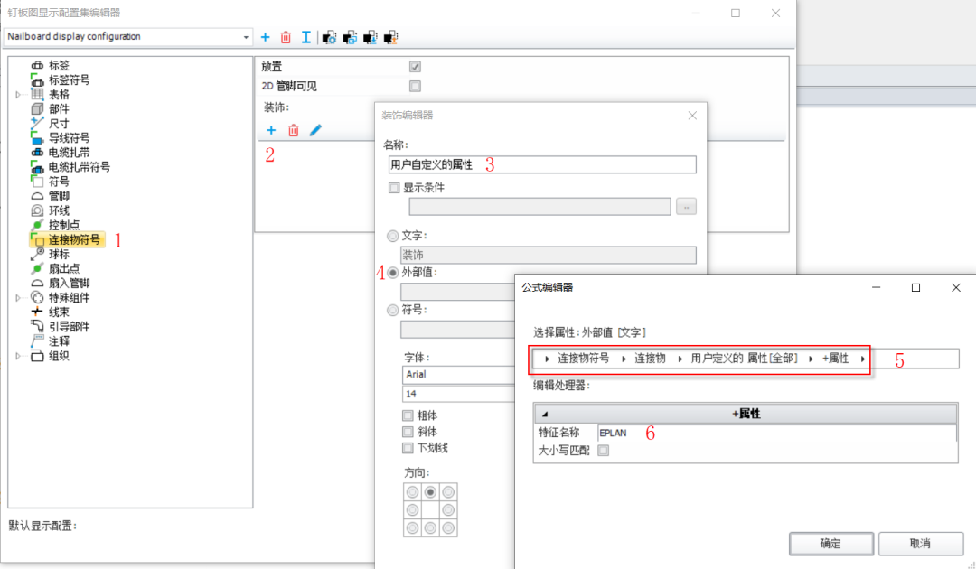Click the 确定 button in 公式编辑器
Viewport: 976px width, 569px height.
(x=831, y=544)
